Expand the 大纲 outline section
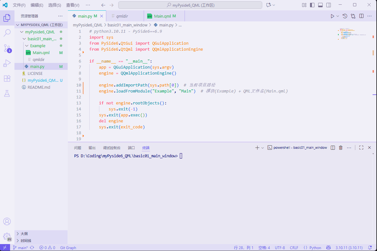Image resolution: width=377 pixels, height=251 pixels. [41, 234]
